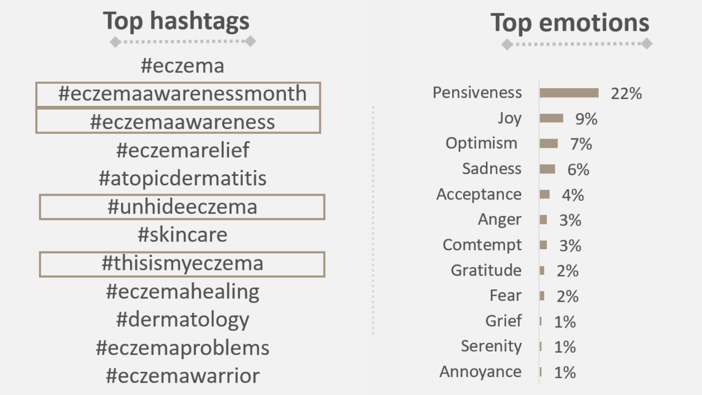Viewport: 702px width, 395px height.
Task: Click the #skincare hashtag
Action: 183,235
